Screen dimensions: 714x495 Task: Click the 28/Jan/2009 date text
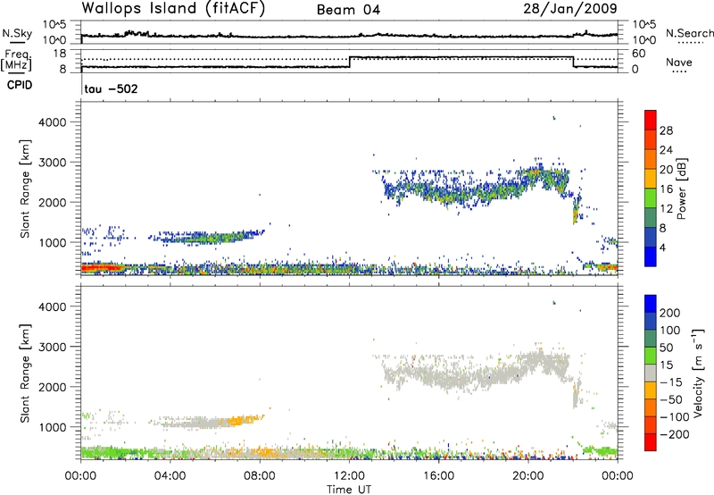pyautogui.click(x=570, y=9)
